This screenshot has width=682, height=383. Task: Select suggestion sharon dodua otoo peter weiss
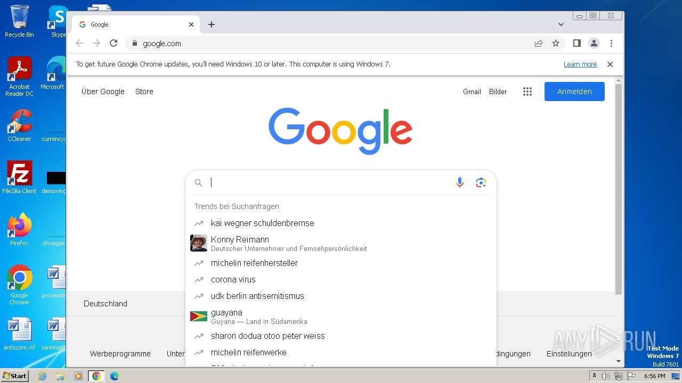(x=341, y=336)
